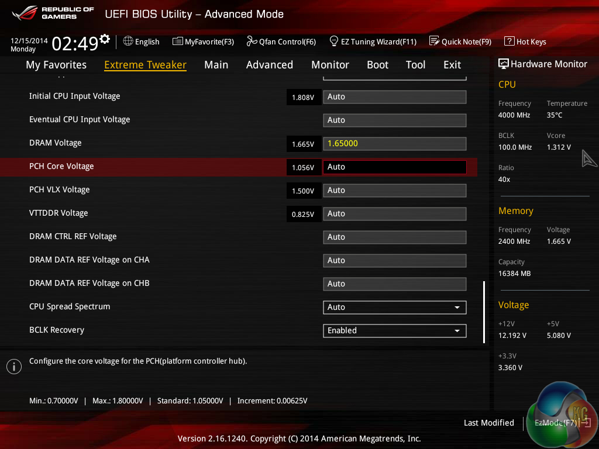Expand the CPU Spread Spectrum dropdown
599x449 pixels.
point(395,308)
